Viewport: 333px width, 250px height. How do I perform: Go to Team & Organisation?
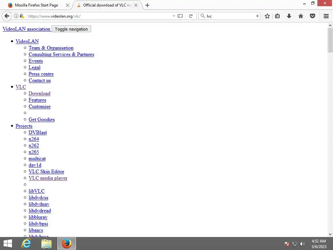coord(51,48)
